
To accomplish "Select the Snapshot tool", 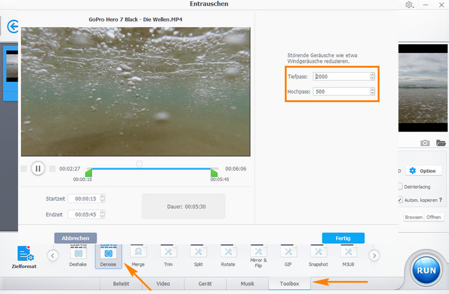I will (x=318, y=256).
